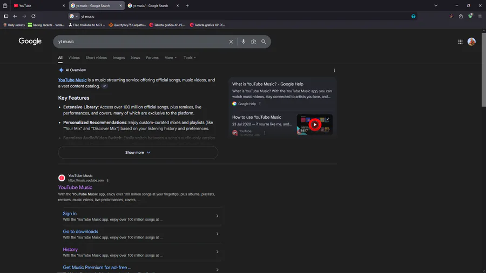Close the 'yt music/' search tab
Image resolution: width=486 pixels, height=273 pixels.
(x=178, y=5)
